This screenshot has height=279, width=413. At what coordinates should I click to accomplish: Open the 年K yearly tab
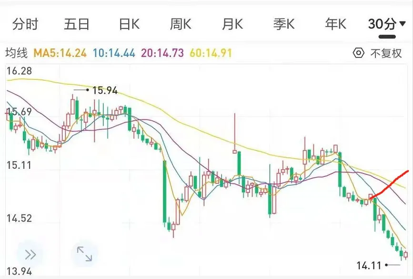pos(335,24)
